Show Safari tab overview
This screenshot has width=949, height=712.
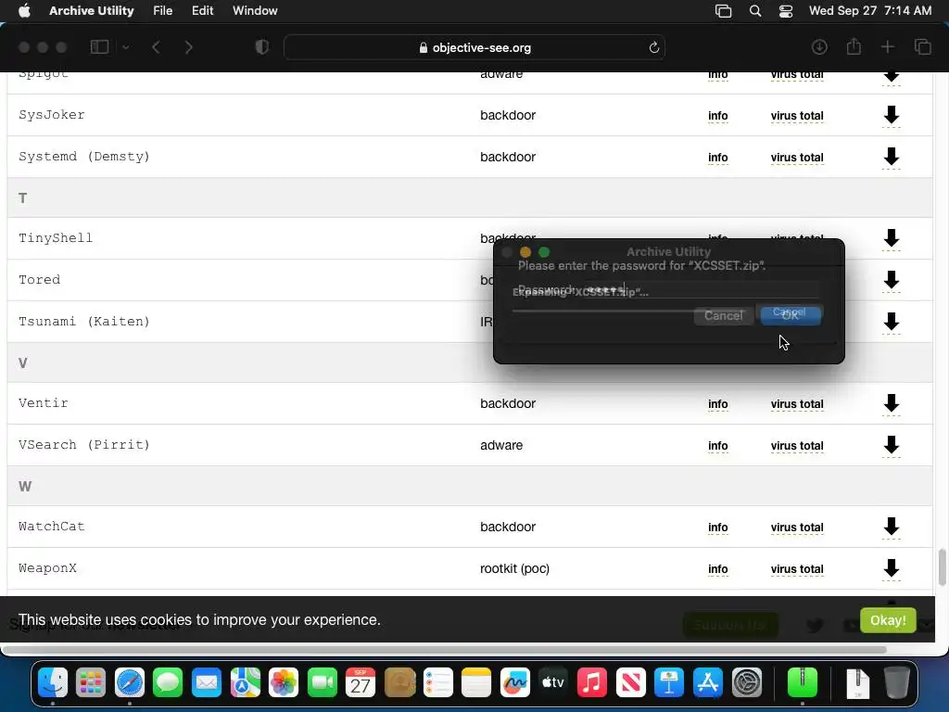pos(922,47)
